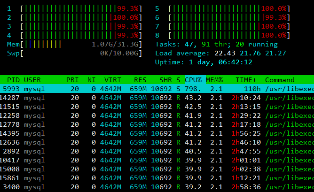The width and height of the screenshot is (314, 192).
Task: Select process row with PID 15861
Action: tap(157, 178)
